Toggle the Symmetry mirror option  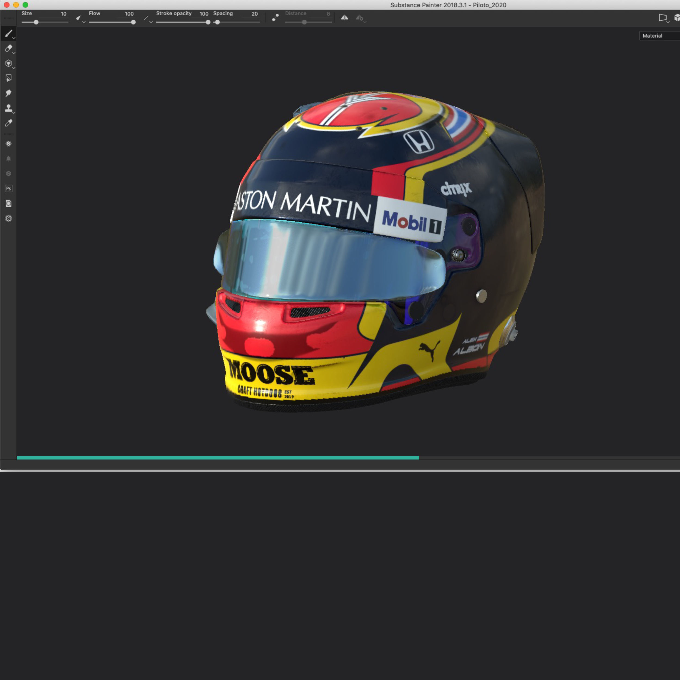click(344, 18)
